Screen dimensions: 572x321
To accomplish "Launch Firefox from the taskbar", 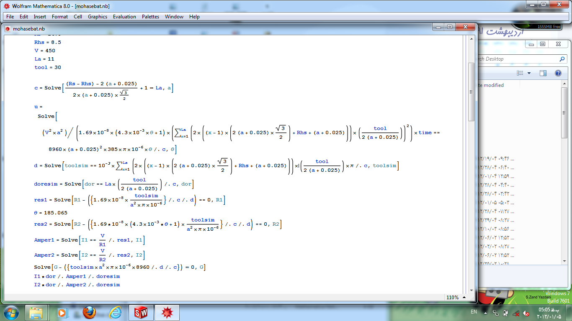I will click(89, 312).
